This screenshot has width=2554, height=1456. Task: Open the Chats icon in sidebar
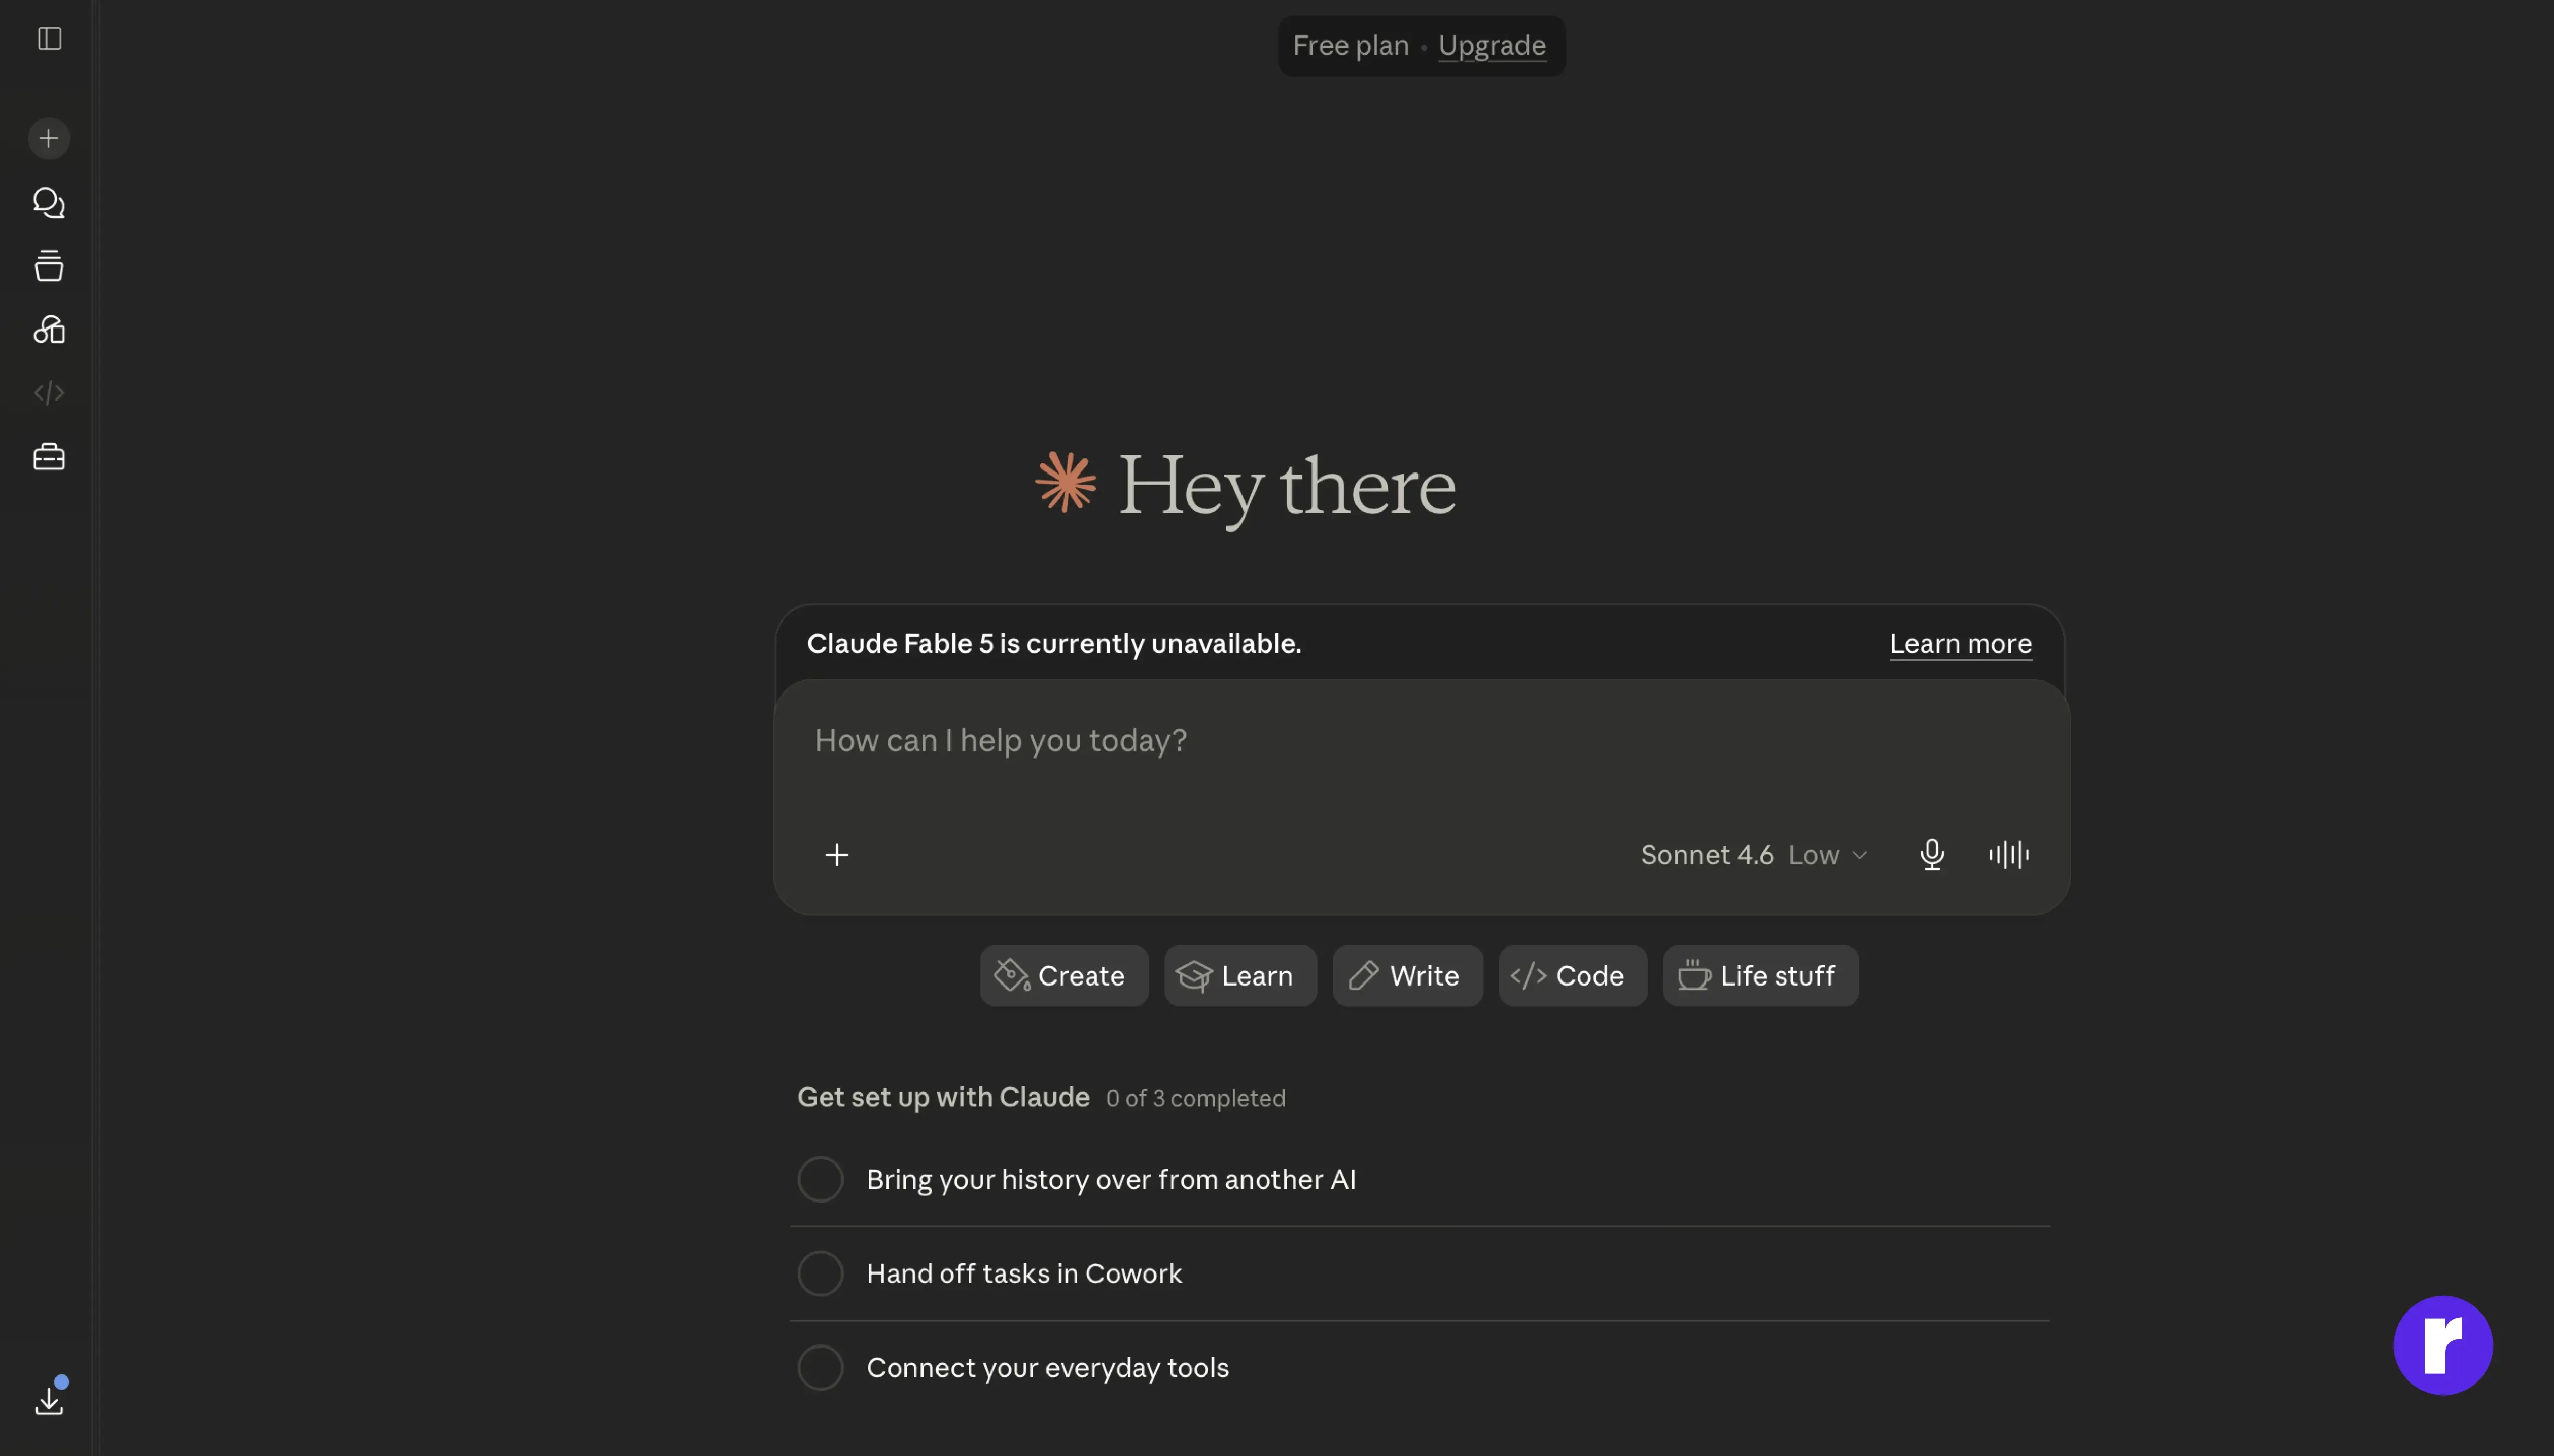49,203
